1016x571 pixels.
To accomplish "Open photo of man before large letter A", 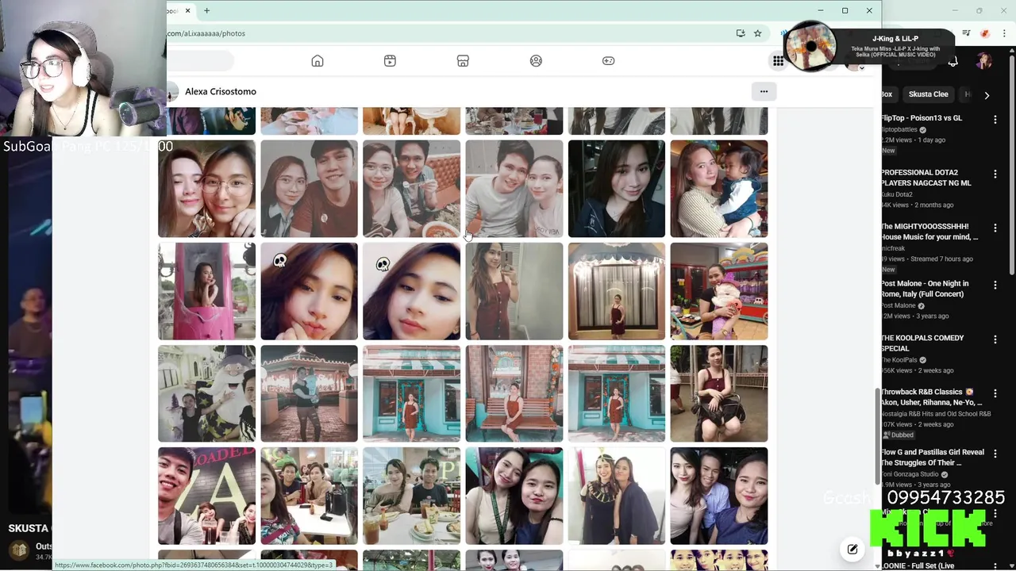I will tap(206, 496).
